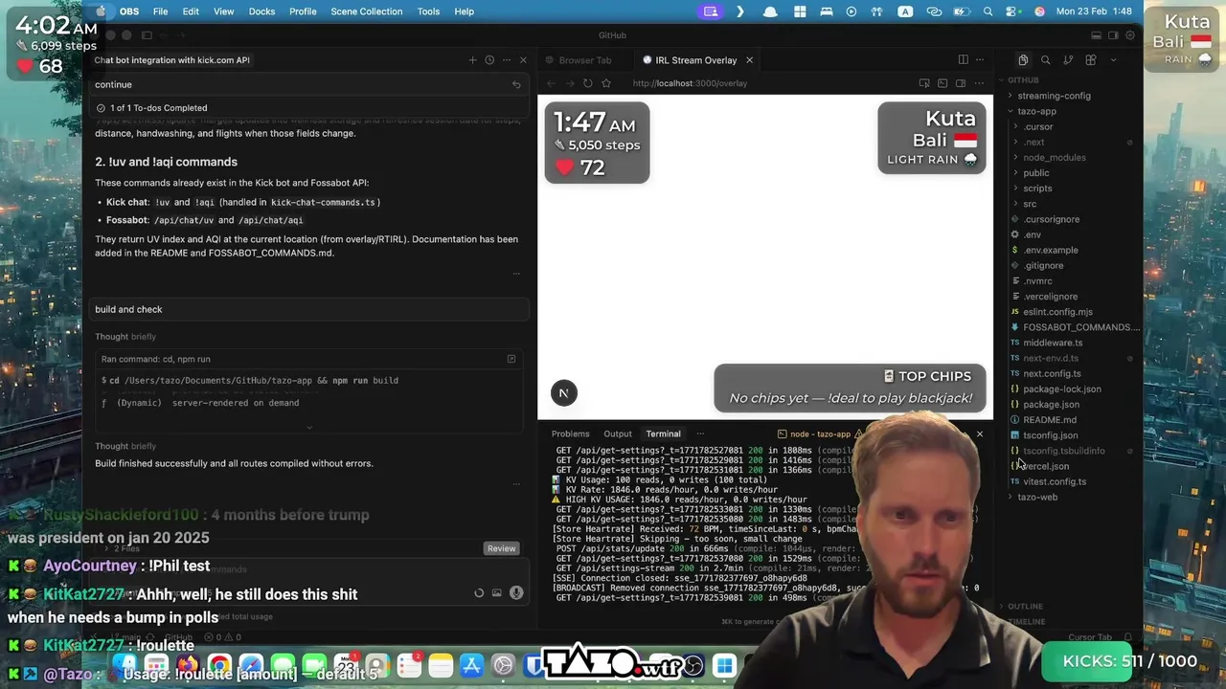Expand the .cursor folder

coord(1038,126)
